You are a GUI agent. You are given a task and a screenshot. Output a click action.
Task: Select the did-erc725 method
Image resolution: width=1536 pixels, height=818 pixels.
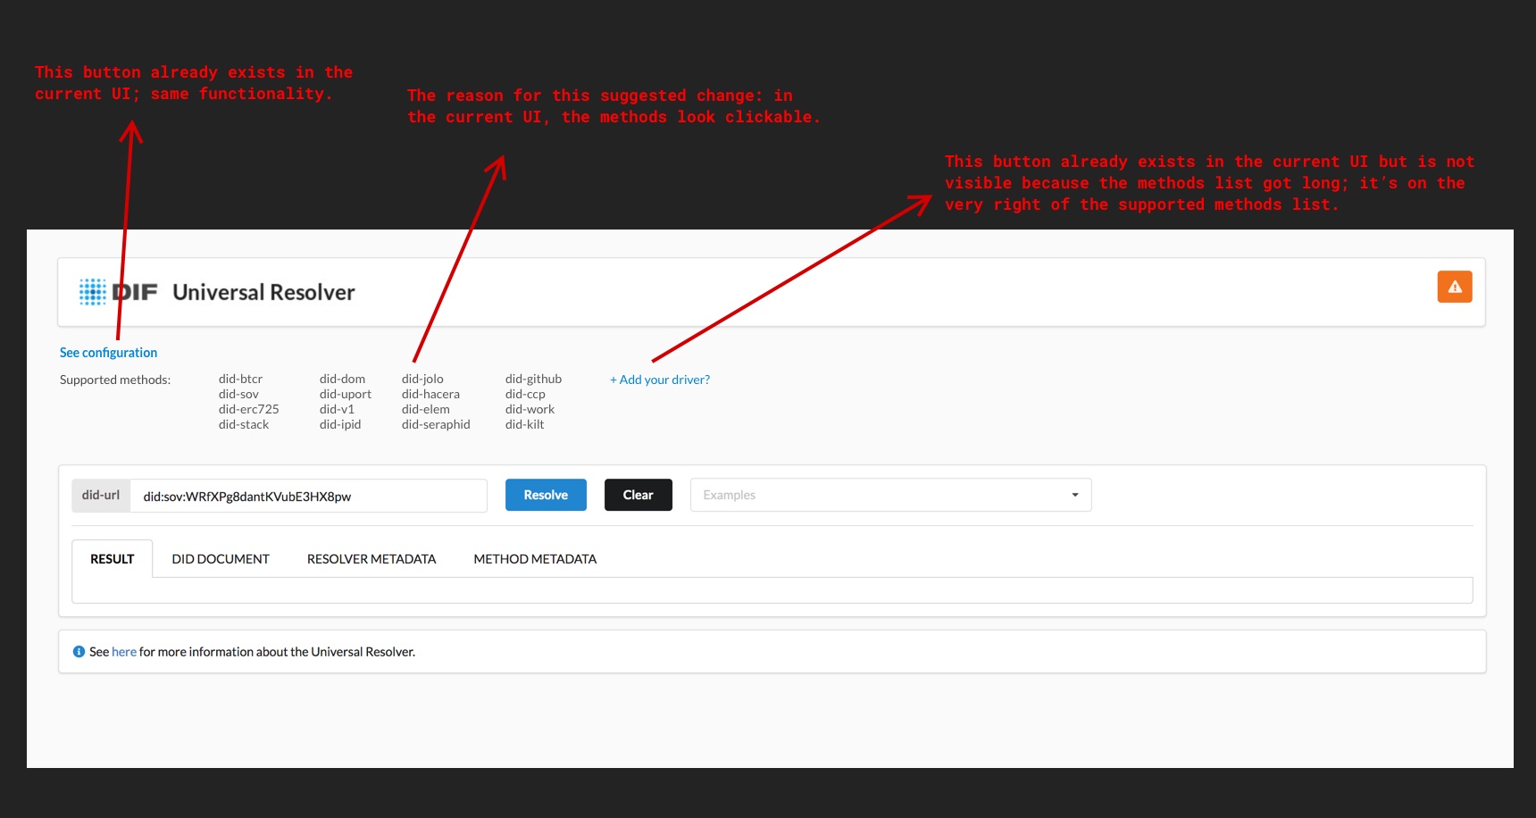(248, 409)
